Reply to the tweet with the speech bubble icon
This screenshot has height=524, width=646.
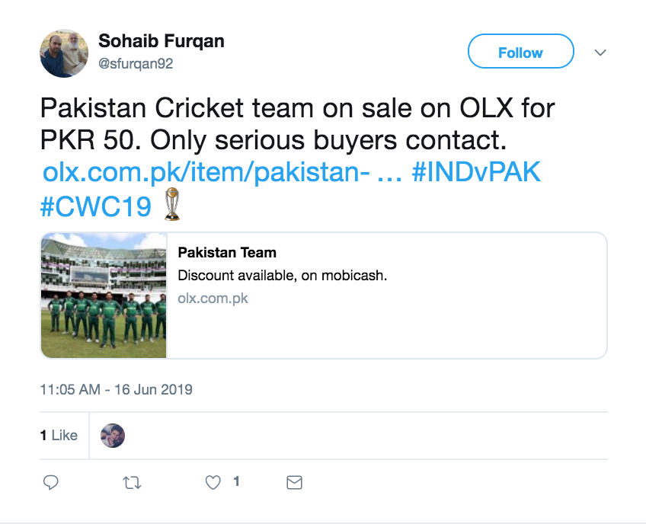point(51,482)
